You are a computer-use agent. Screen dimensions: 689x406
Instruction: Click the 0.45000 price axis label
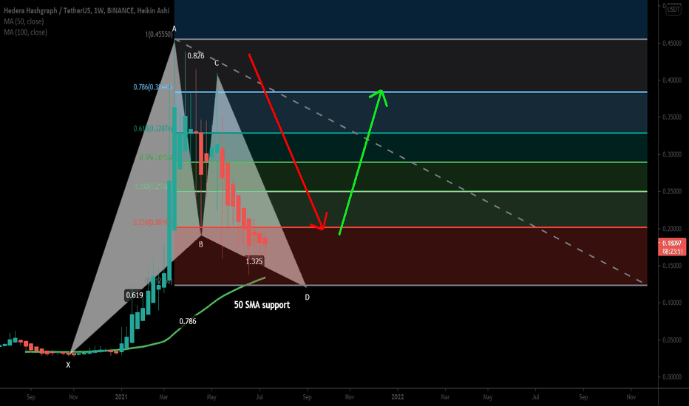coord(672,43)
